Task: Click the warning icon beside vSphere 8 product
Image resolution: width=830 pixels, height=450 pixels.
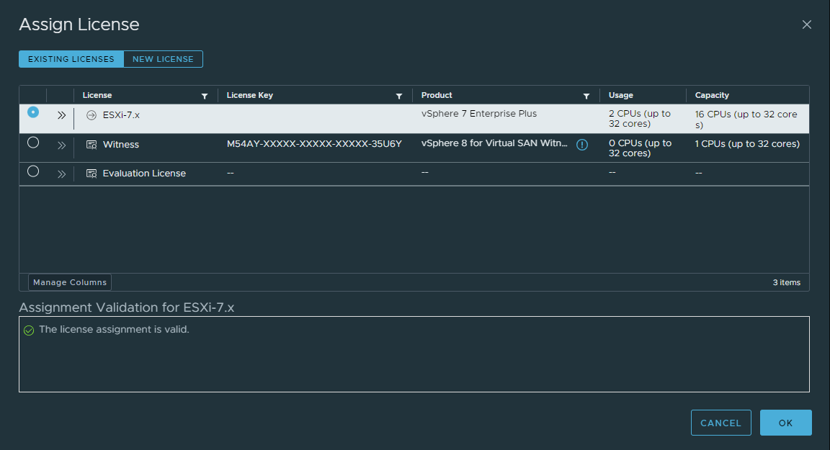Action: click(x=582, y=143)
